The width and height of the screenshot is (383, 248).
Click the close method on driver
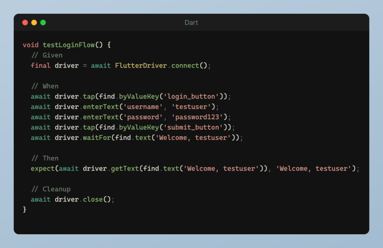(x=93, y=199)
